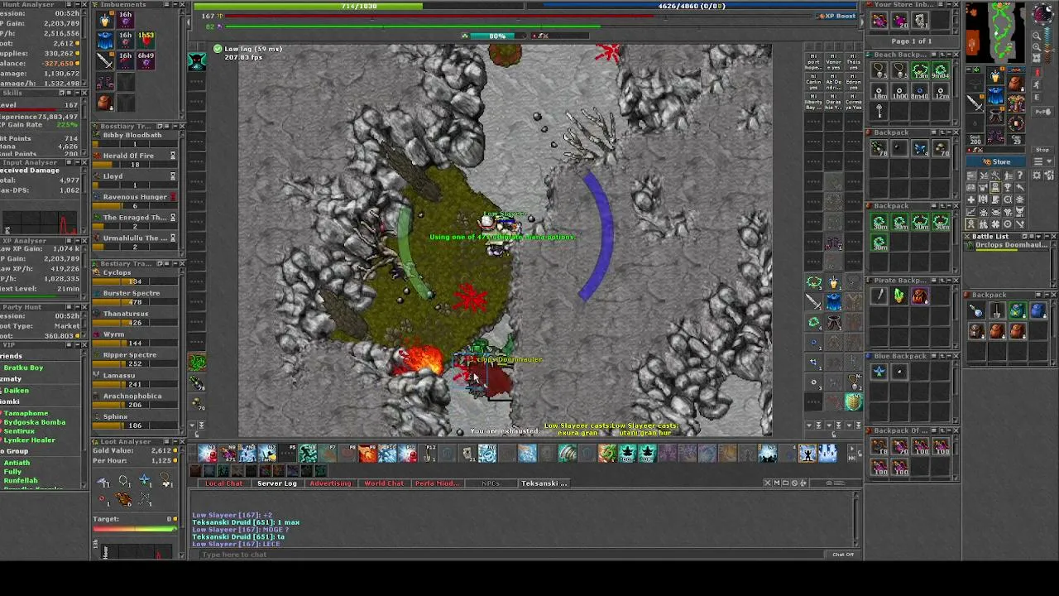The width and height of the screenshot is (1059, 596).
Task: Click the 'Type here to chat' input field
Action: pyautogui.click(x=513, y=555)
